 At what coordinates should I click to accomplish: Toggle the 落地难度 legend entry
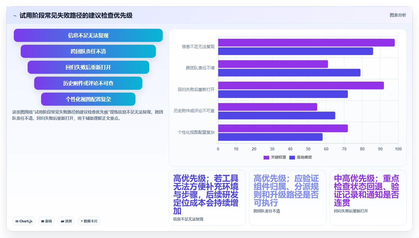tap(300, 157)
